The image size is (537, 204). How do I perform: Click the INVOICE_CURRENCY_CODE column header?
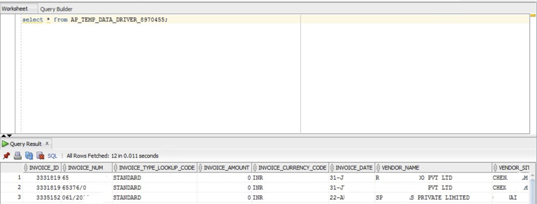(290, 168)
